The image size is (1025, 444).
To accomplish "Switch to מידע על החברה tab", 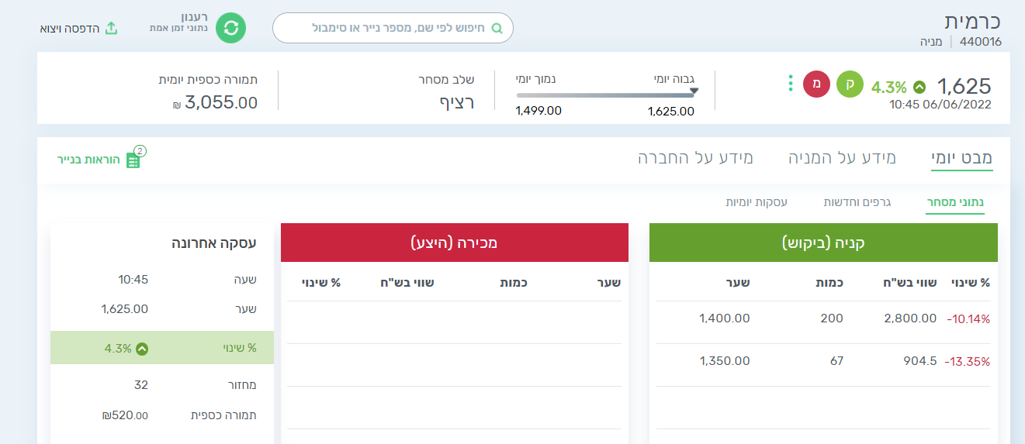I will tap(695, 158).
